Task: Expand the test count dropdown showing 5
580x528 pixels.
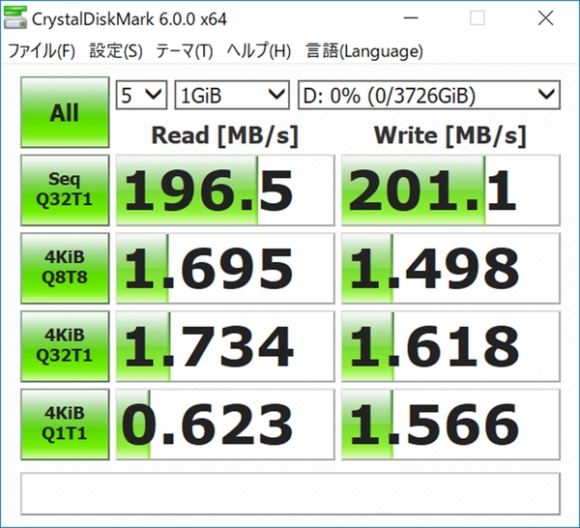Action: click(x=141, y=95)
